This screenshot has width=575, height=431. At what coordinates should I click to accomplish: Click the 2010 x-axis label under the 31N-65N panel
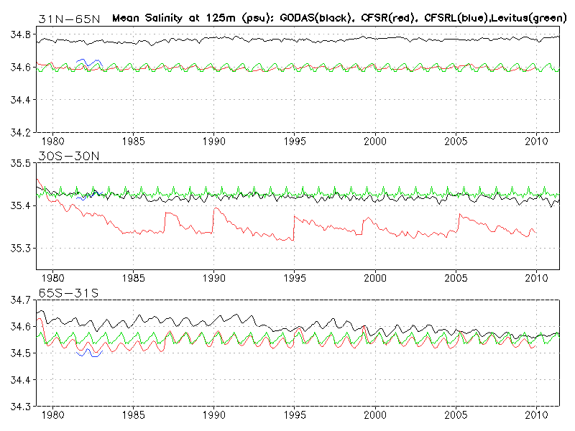coord(536,142)
